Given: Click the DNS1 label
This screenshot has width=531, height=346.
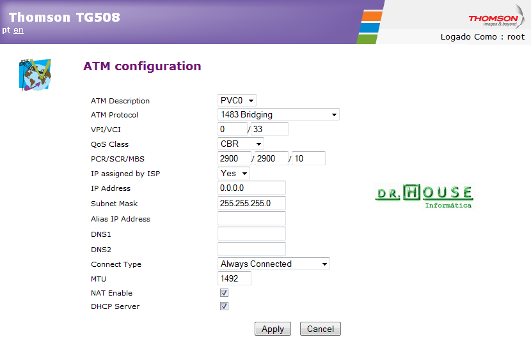Looking at the screenshot, I should pos(101,234).
